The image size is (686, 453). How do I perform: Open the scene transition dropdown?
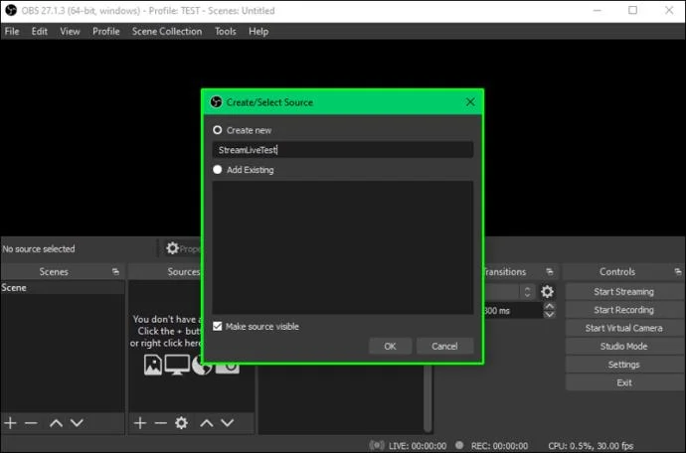(x=509, y=292)
